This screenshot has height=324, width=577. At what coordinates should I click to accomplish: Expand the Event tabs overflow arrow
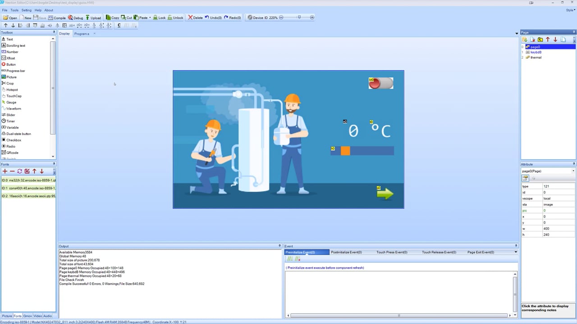[516, 252]
